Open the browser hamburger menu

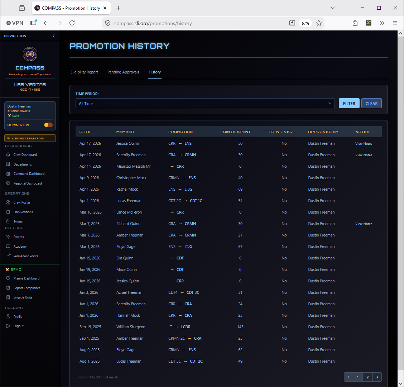[395, 23]
